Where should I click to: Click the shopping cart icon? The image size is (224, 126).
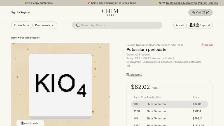point(207,12)
